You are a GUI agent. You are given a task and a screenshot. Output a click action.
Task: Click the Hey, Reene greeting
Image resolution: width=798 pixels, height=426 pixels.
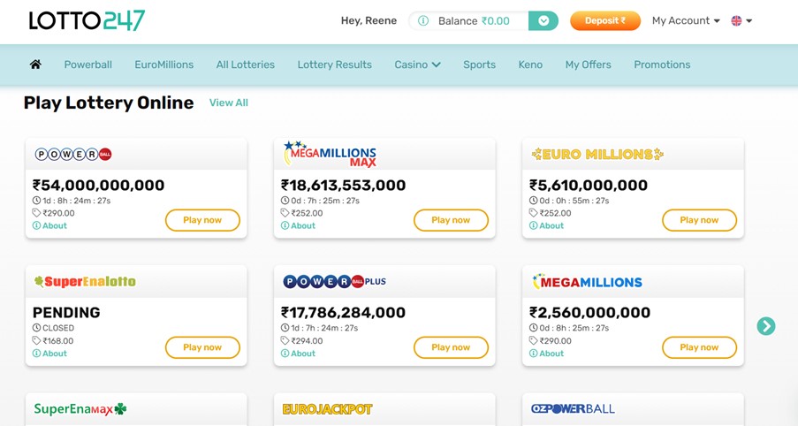(x=369, y=21)
